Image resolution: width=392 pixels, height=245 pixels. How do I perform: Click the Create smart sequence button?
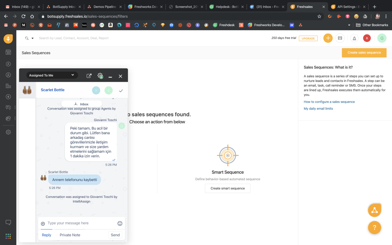coord(227,188)
